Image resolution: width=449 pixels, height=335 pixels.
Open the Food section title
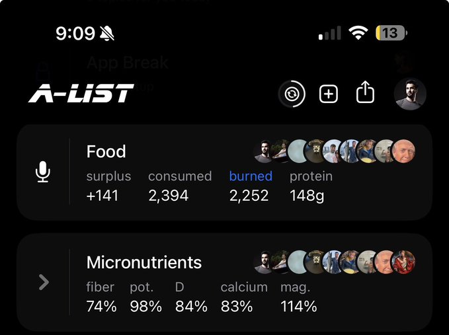point(106,151)
